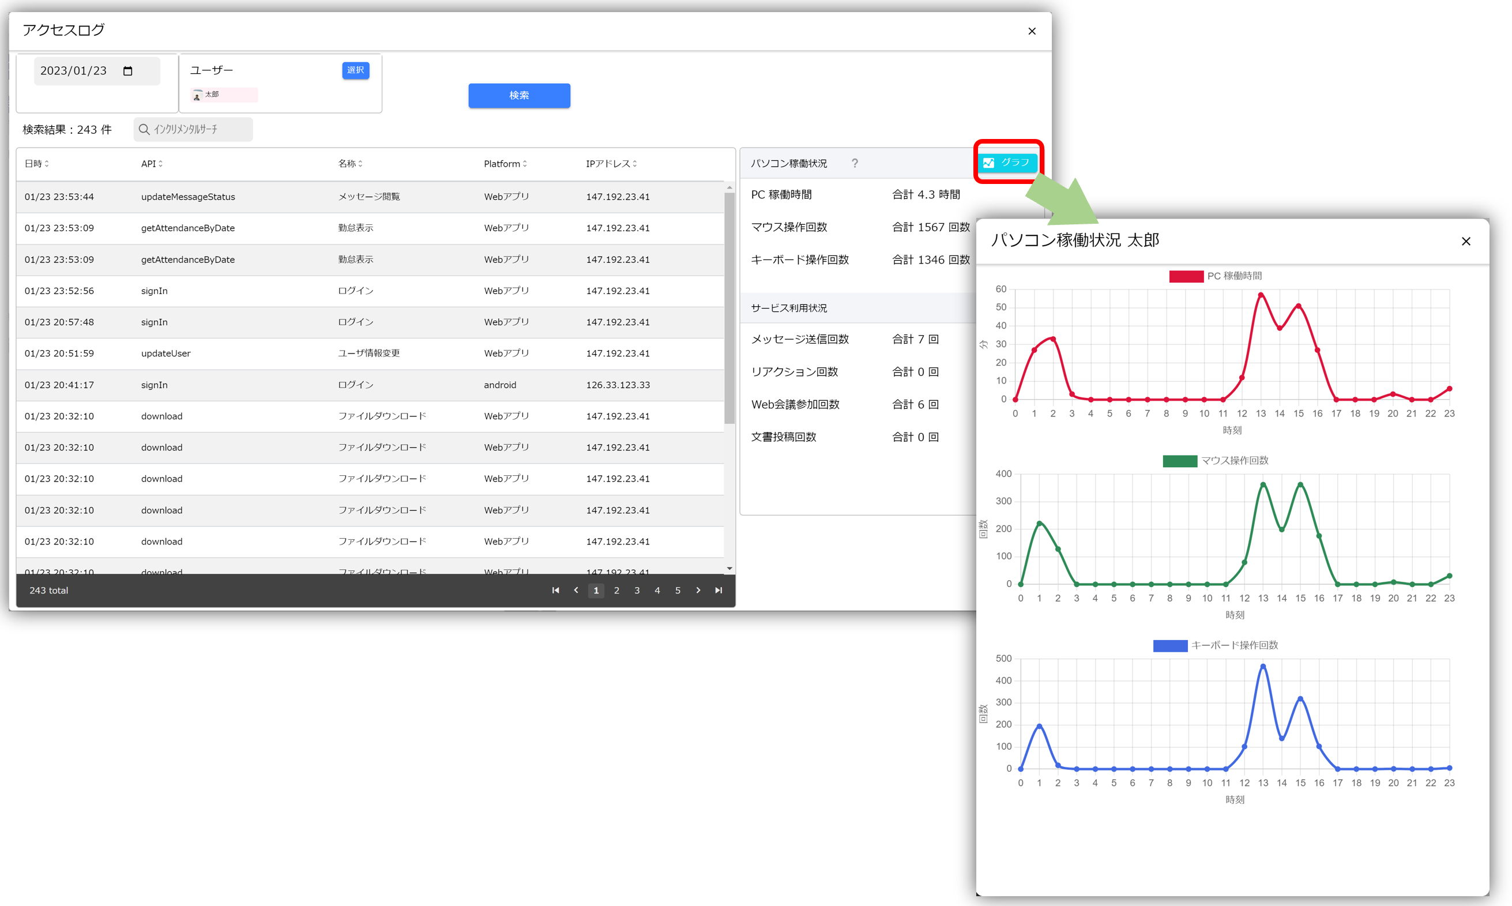
Task: Click メッセージ送信回数 合計 7 回 value
Action: 915,340
